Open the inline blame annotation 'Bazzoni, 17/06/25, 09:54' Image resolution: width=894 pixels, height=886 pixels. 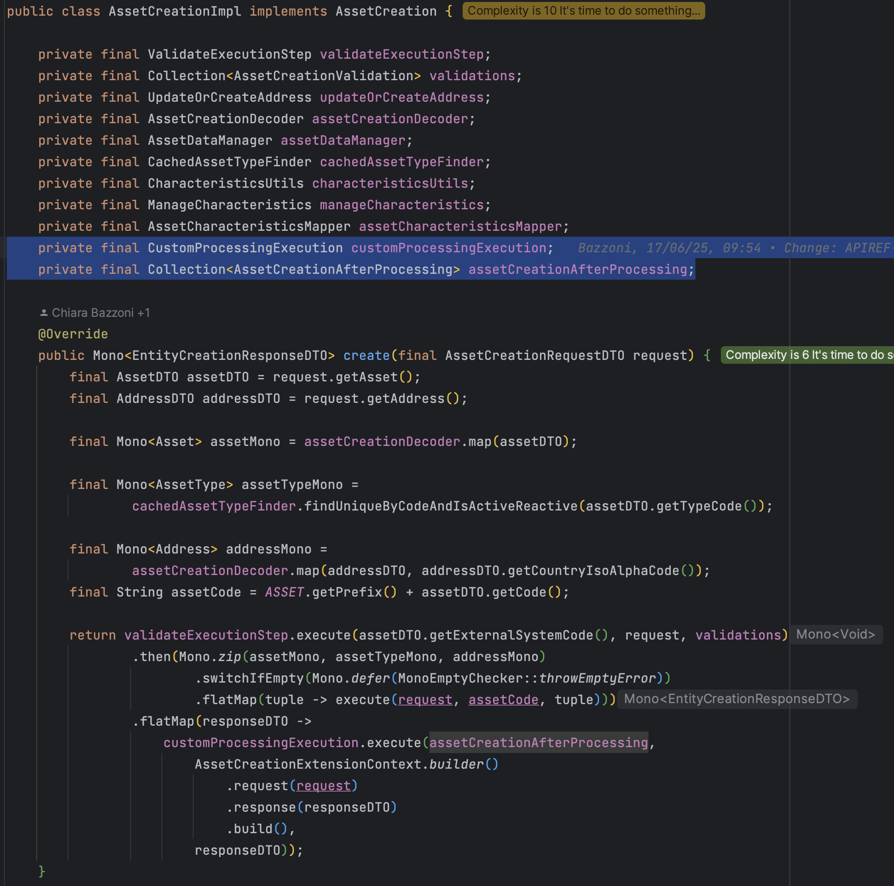[670, 248]
